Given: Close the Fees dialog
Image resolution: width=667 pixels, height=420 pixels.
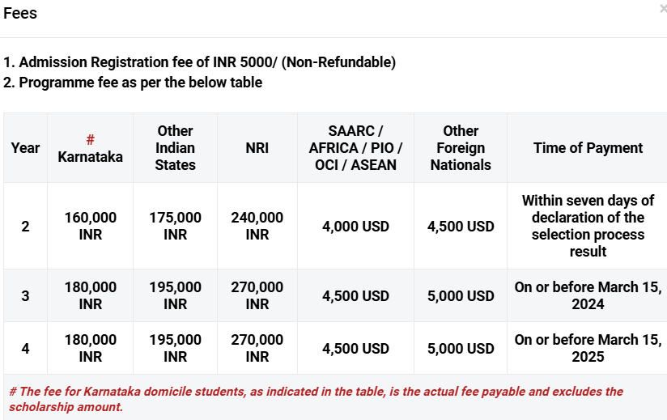Looking at the screenshot, I should coord(663,9).
